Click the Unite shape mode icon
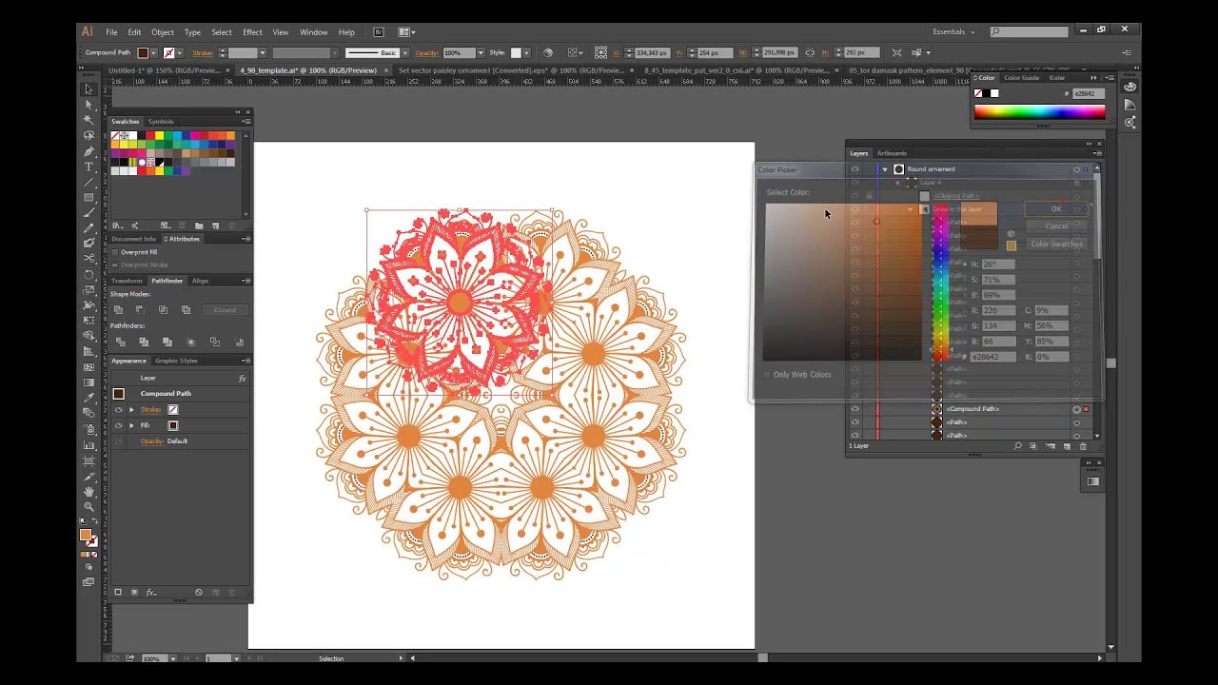 [118, 310]
